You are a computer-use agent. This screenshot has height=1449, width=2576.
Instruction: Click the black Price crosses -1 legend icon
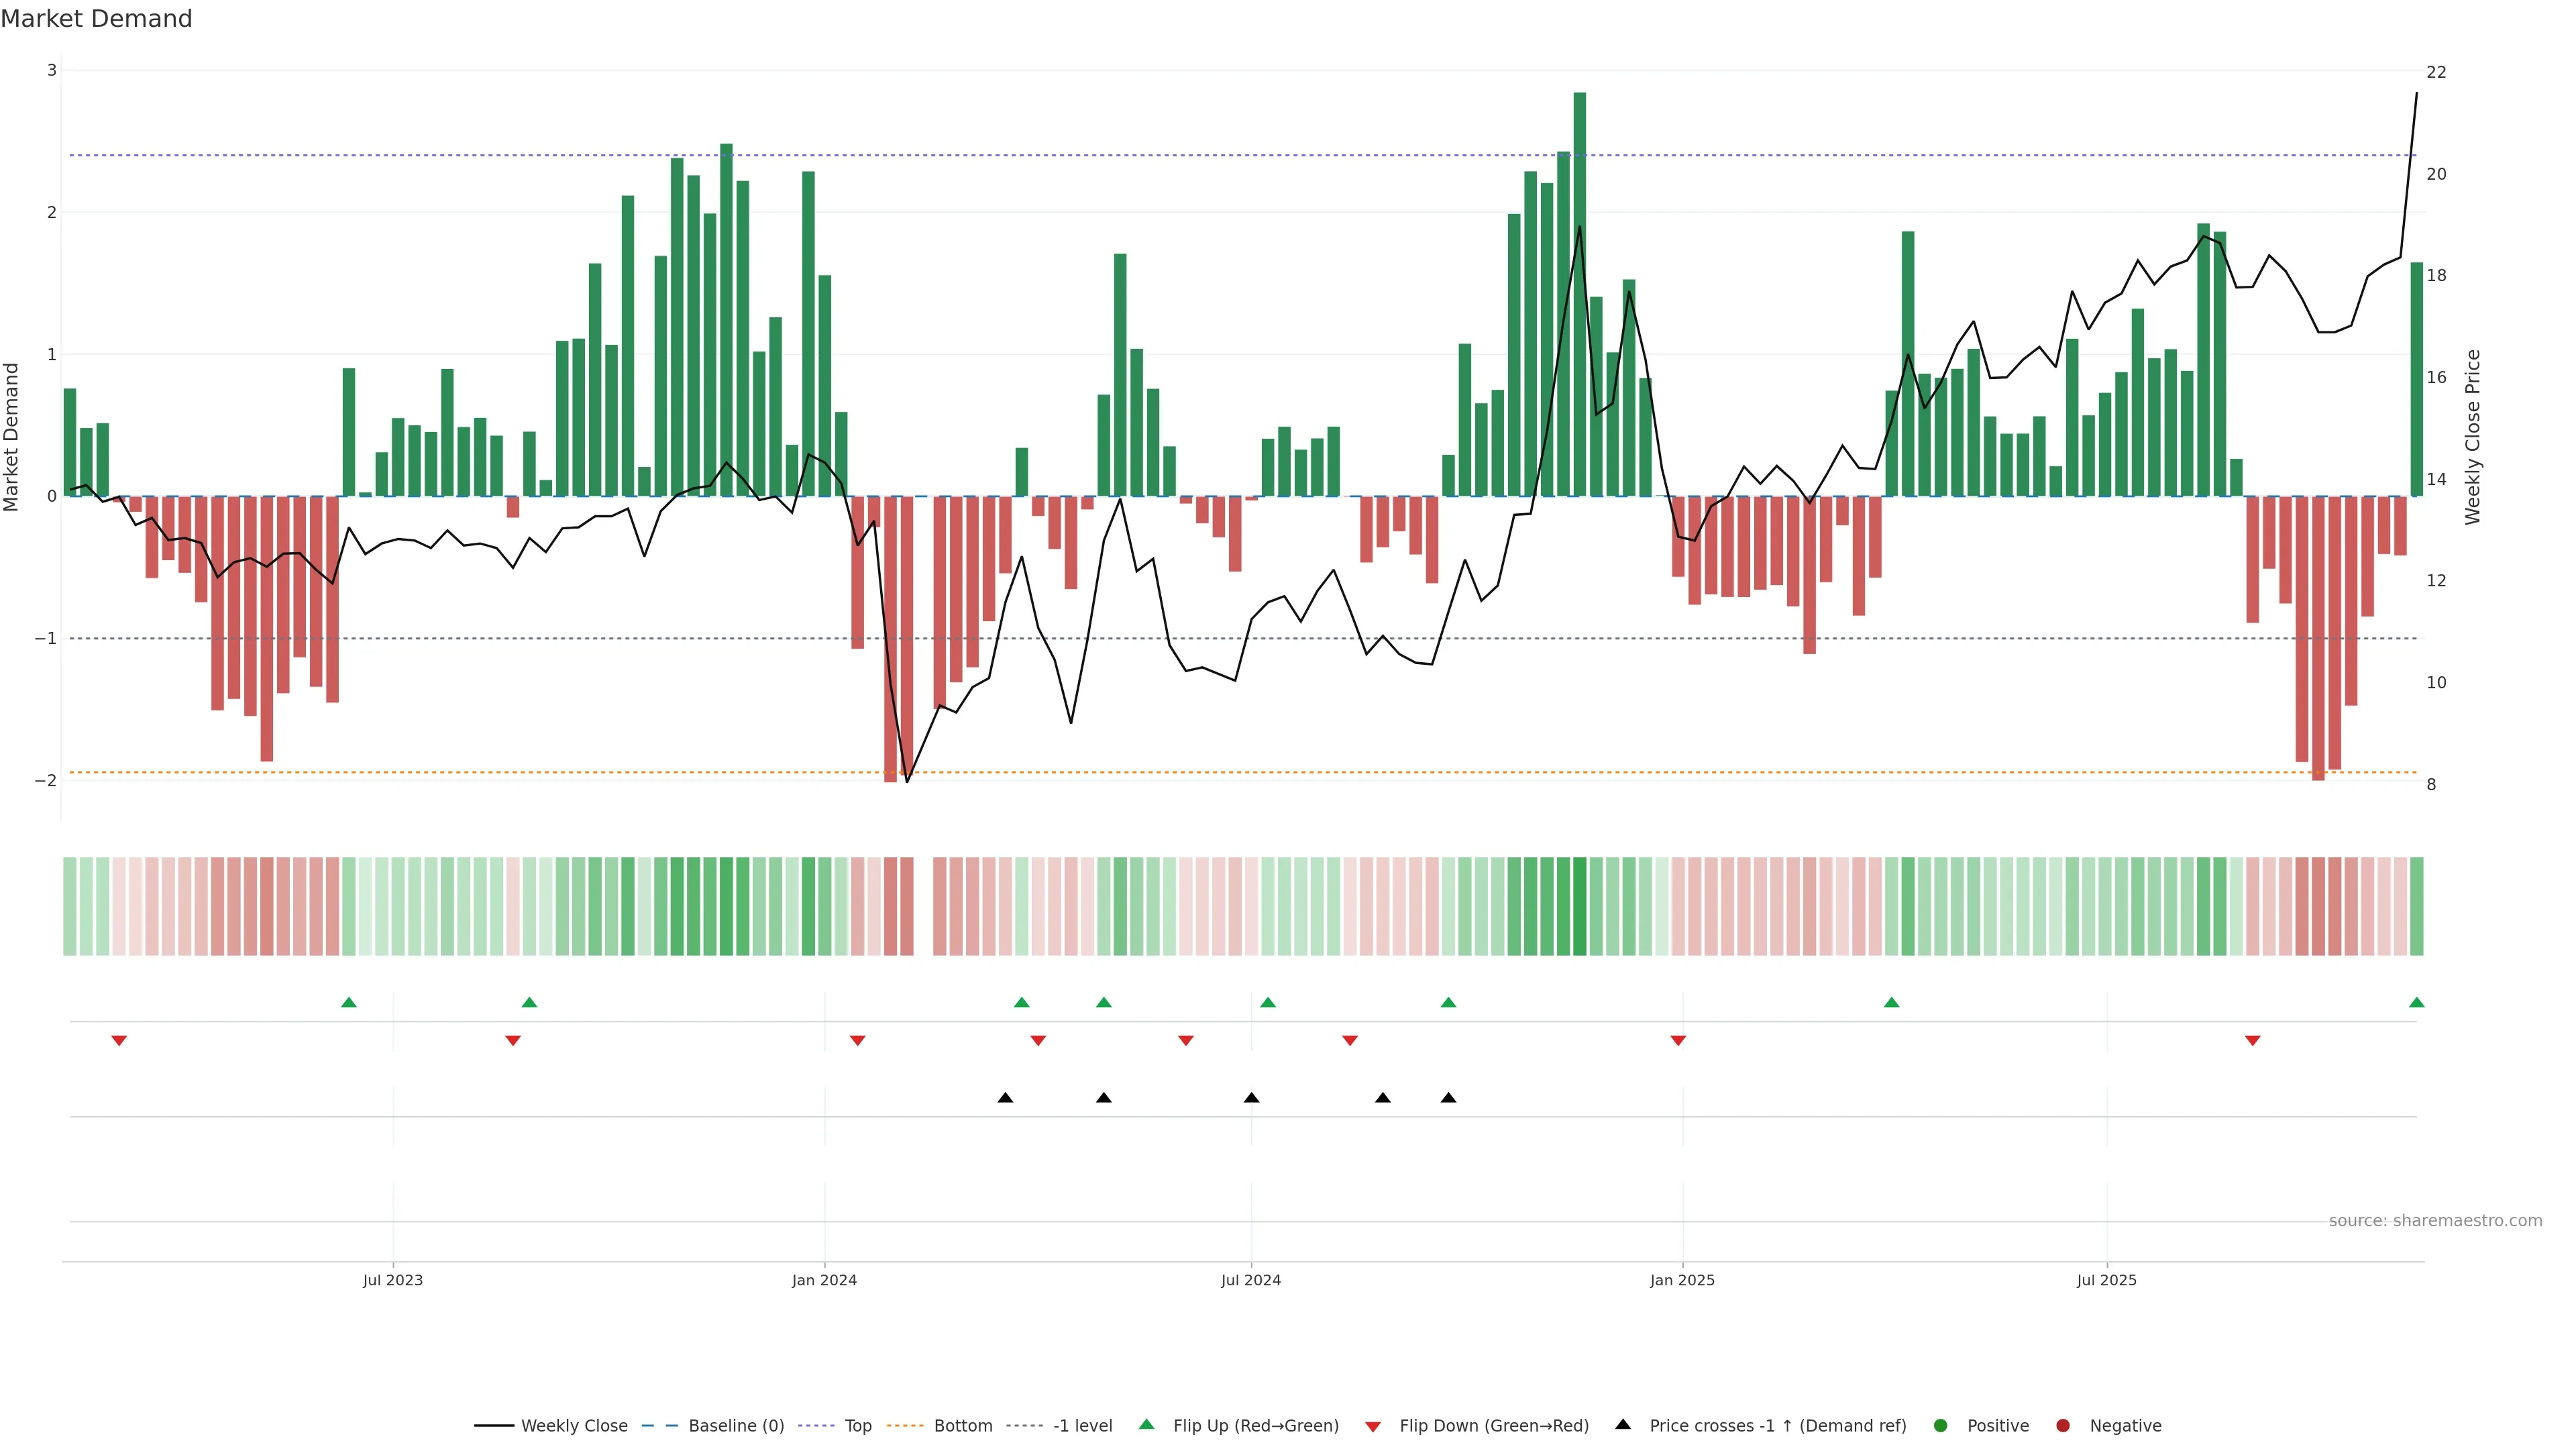(1623, 1424)
